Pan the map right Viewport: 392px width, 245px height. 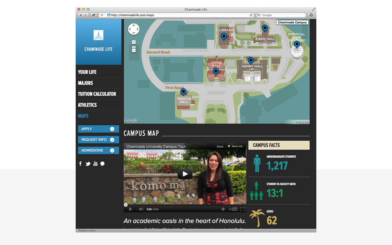[137, 29]
